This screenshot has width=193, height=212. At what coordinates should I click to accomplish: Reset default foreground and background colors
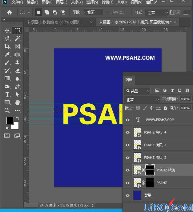point(8,128)
